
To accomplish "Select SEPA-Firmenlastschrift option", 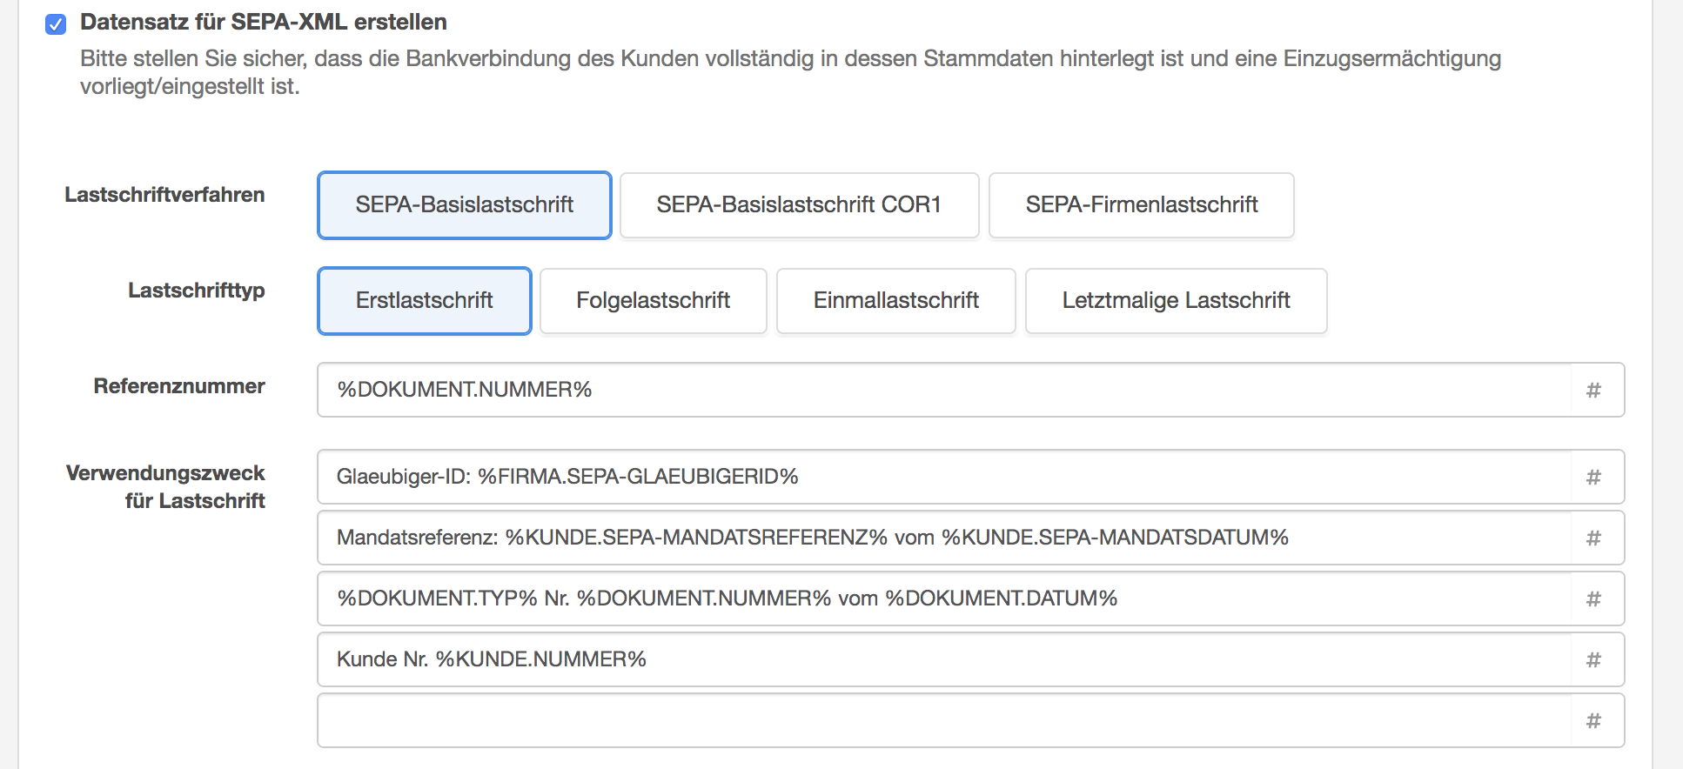I will (1142, 205).
